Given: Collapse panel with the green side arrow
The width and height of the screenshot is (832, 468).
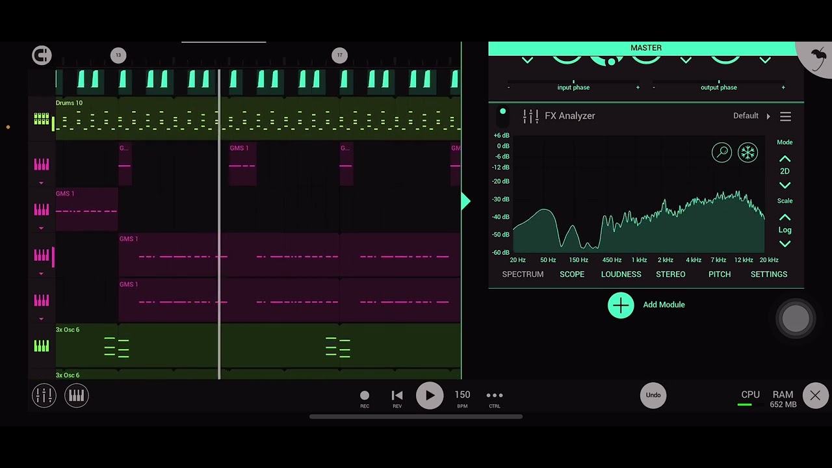Looking at the screenshot, I should 465,201.
